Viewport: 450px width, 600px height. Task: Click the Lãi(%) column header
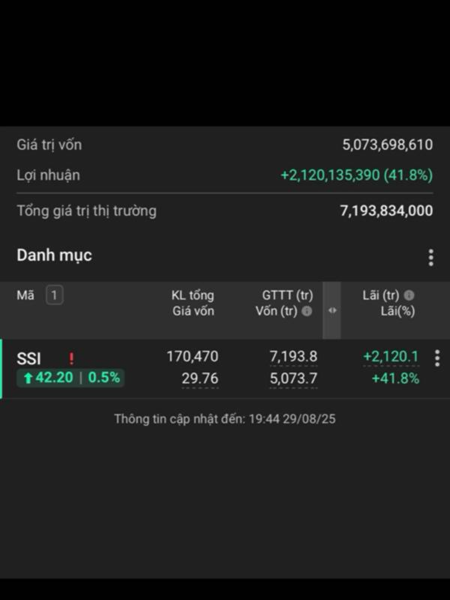[397, 311]
